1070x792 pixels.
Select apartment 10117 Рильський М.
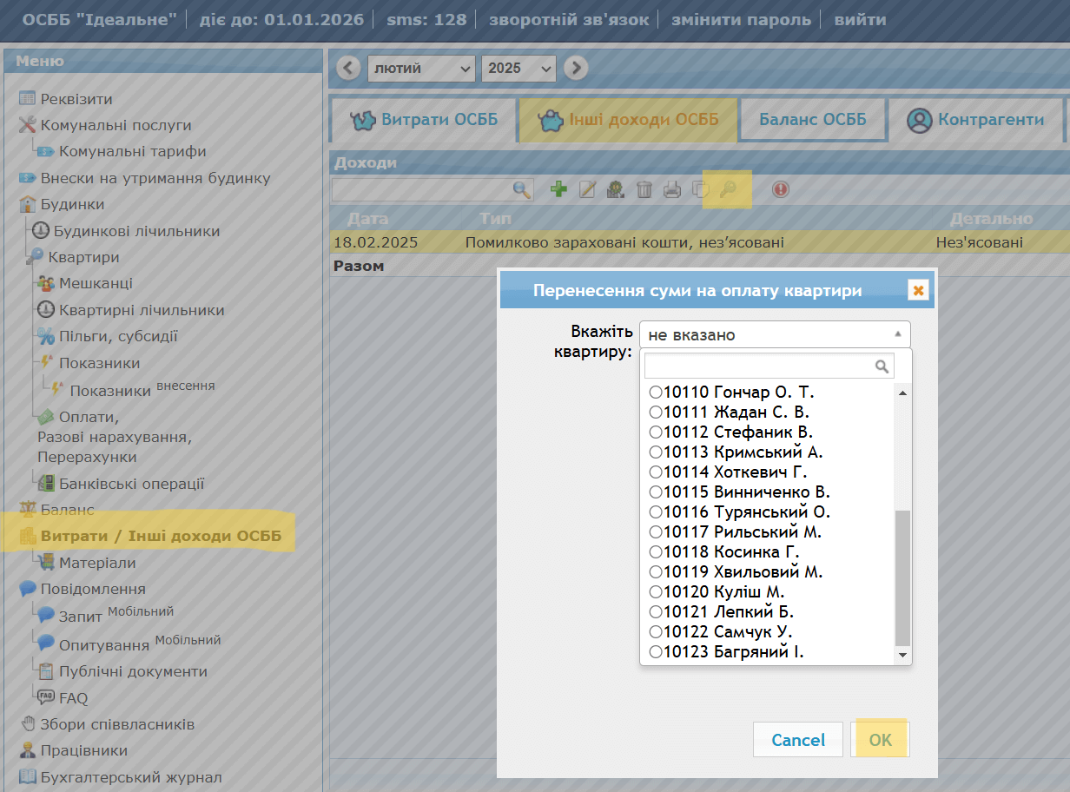pos(736,531)
